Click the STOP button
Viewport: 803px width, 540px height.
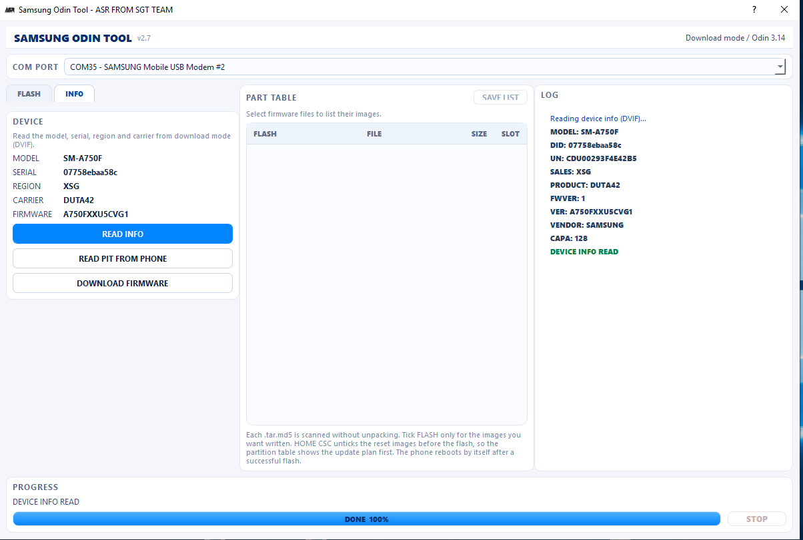[x=757, y=519]
